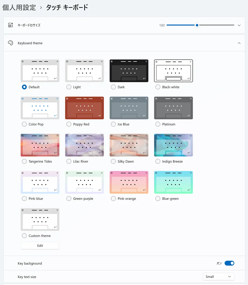Click the Black-white theme preview thumbnail
Screen dimensions: 248x285
tap(173, 71)
